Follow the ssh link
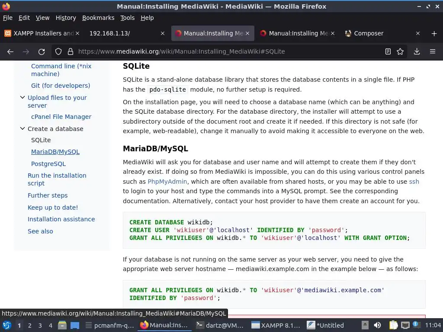This screenshot has height=332, width=443. pyautogui.click(x=414, y=182)
